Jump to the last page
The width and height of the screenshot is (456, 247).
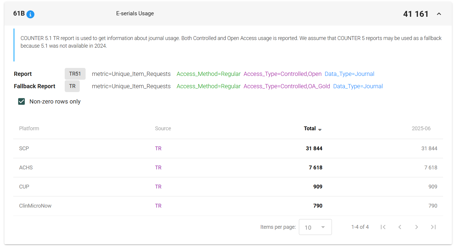pyautogui.click(x=433, y=227)
